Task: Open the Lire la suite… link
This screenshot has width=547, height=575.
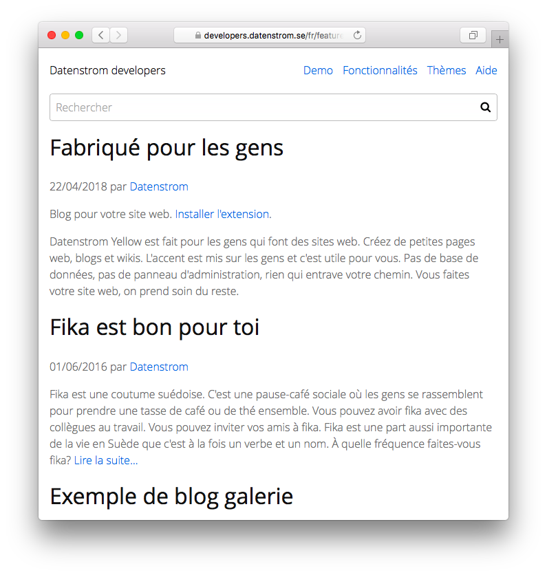Action: [106, 460]
